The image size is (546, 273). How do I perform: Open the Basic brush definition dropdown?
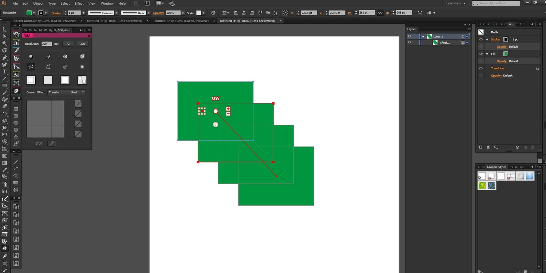click(x=149, y=13)
